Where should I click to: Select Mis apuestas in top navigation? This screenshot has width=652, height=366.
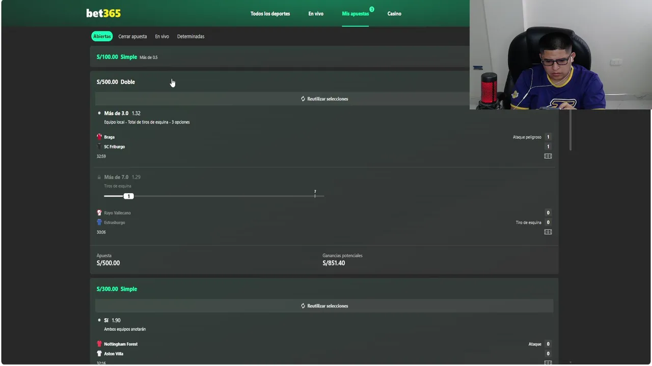coord(355,14)
